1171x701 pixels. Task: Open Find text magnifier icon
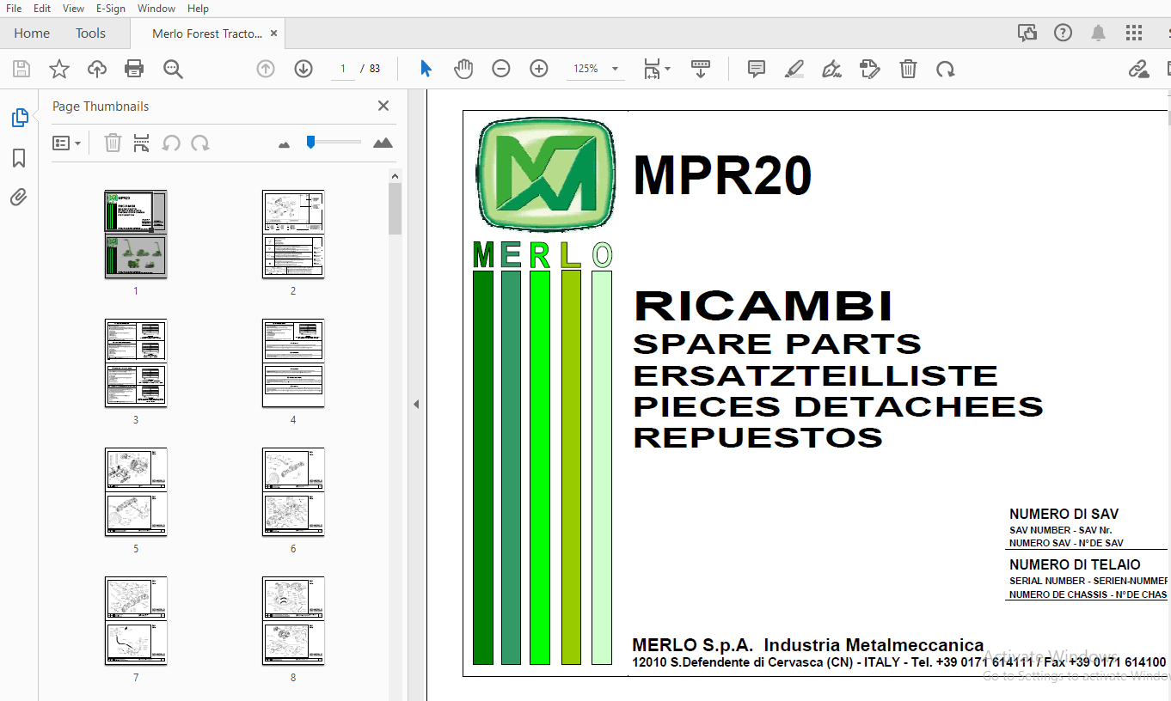point(173,70)
